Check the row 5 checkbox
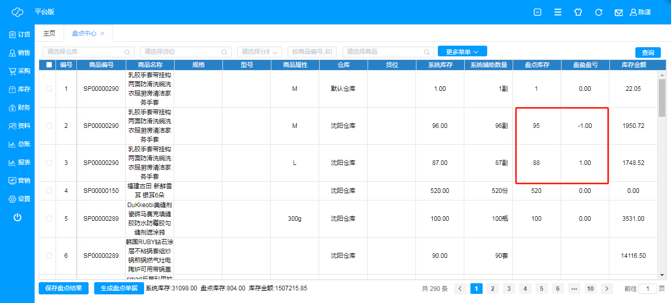Image resolution: width=671 pixels, height=303 pixels. point(49,219)
